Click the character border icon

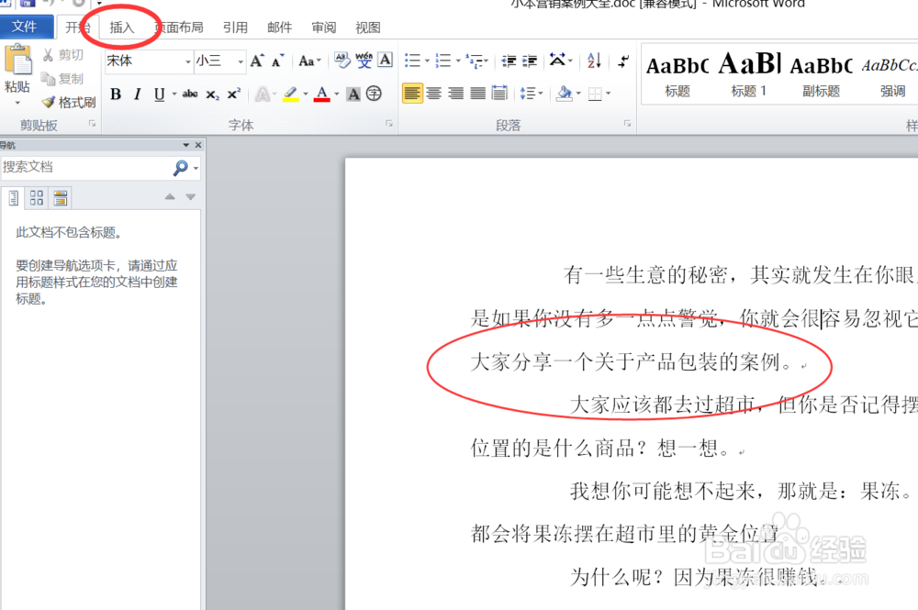[x=386, y=60]
